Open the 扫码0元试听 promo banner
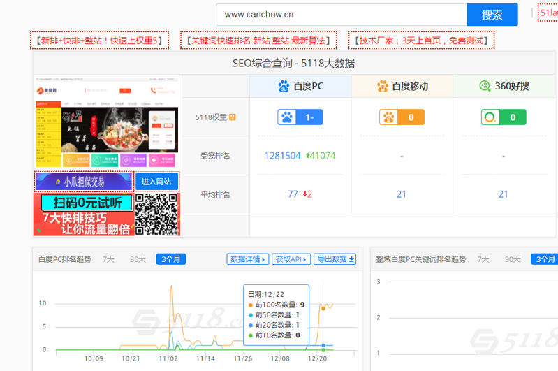Viewport: 558px width, 371px height. 84,214
